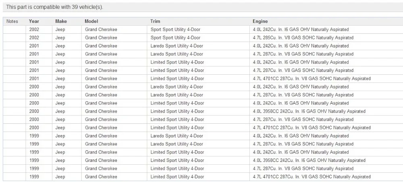Click the 'compatible with 39 vehicle(s)' banner text

(54, 7)
